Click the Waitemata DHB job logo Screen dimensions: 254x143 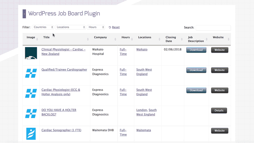[31, 134]
